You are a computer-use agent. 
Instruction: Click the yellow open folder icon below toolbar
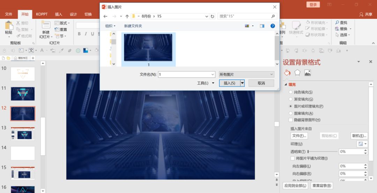[8, 58]
